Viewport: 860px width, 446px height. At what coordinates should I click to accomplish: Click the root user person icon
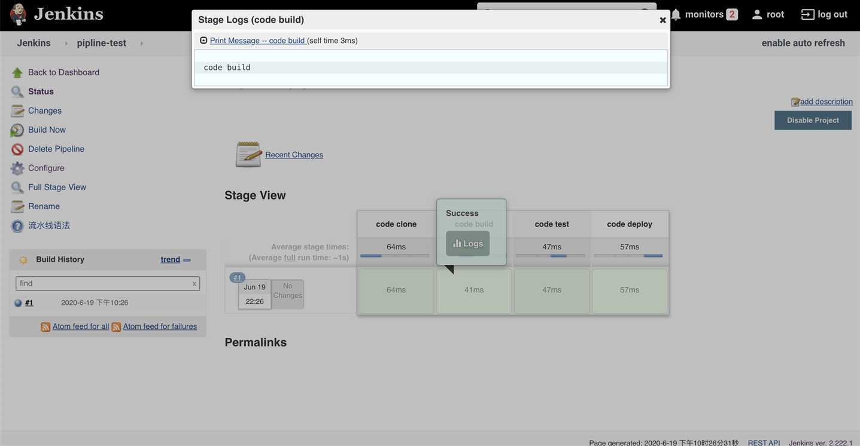pos(757,14)
